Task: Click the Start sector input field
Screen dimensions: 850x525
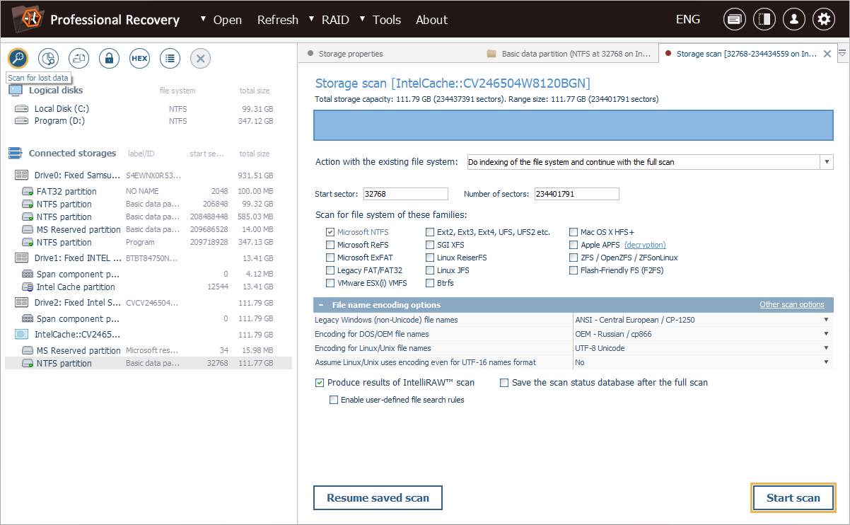Action: 405,194
